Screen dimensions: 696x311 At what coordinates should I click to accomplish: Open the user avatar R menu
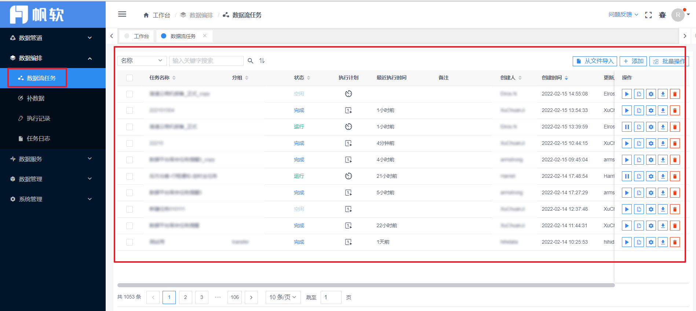pyautogui.click(x=678, y=15)
